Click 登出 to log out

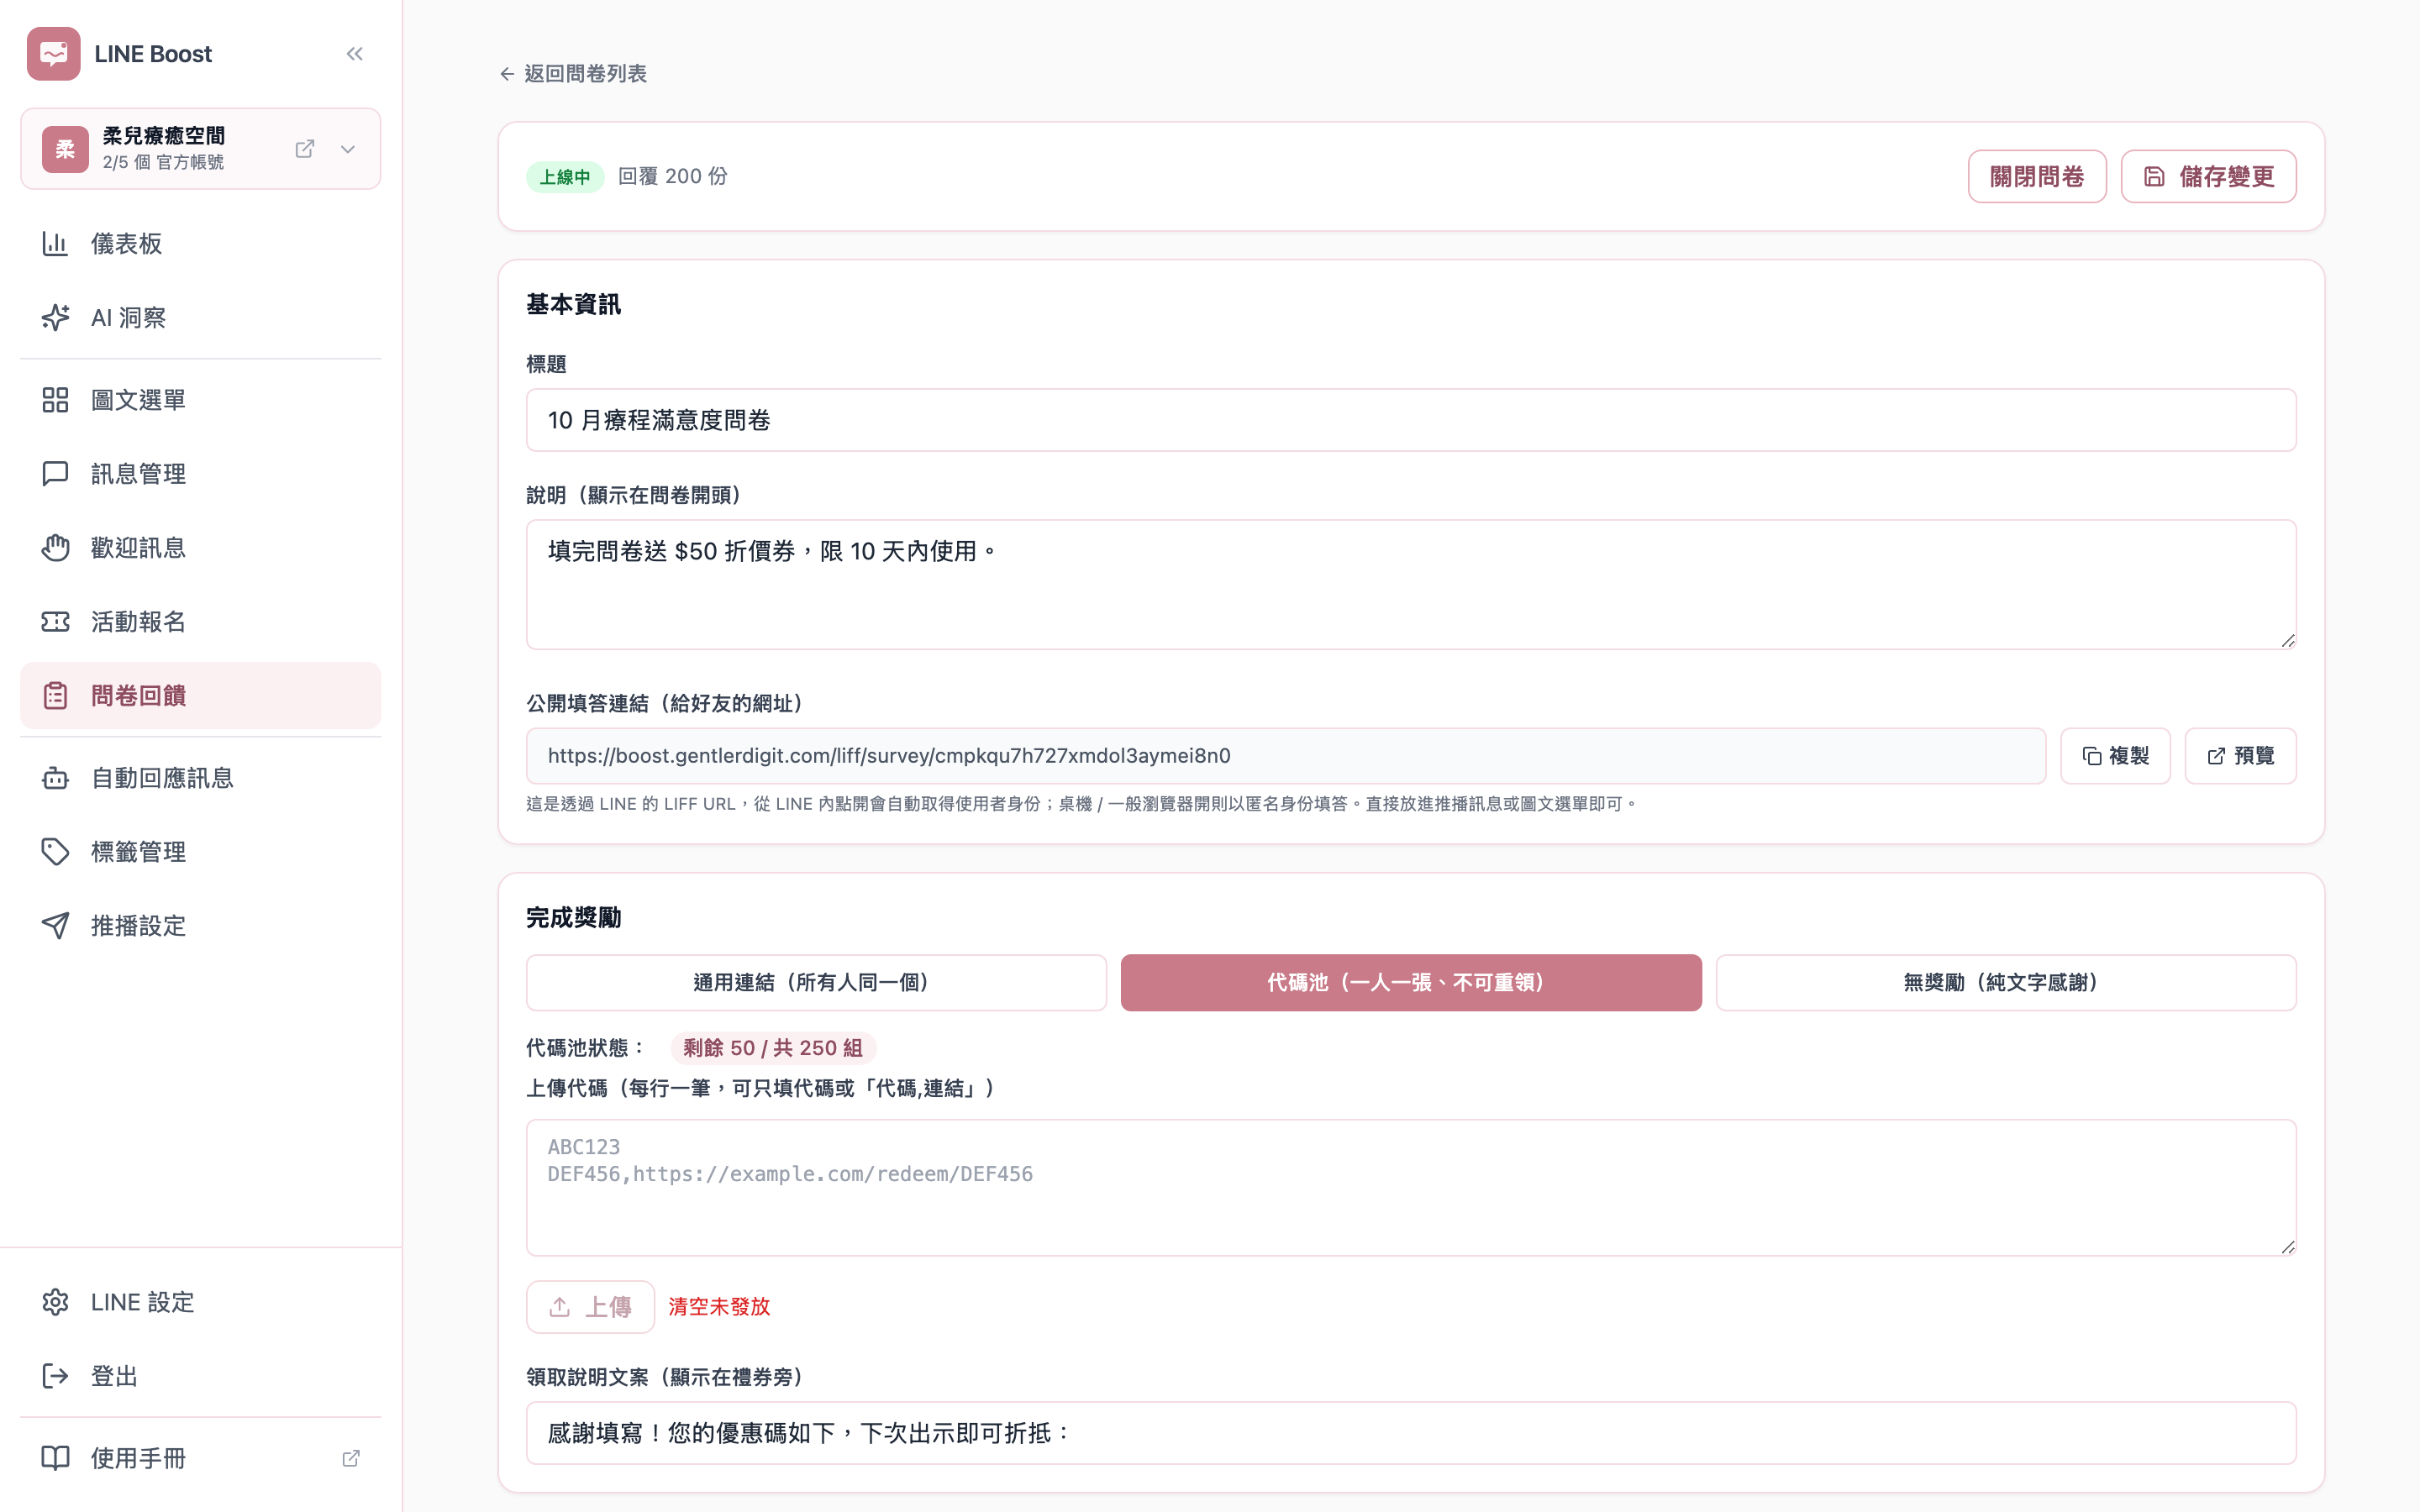click(x=201, y=1376)
